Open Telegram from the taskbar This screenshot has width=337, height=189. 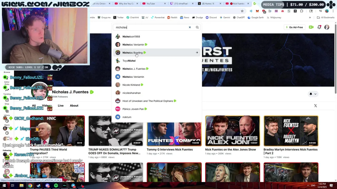coord(73,186)
